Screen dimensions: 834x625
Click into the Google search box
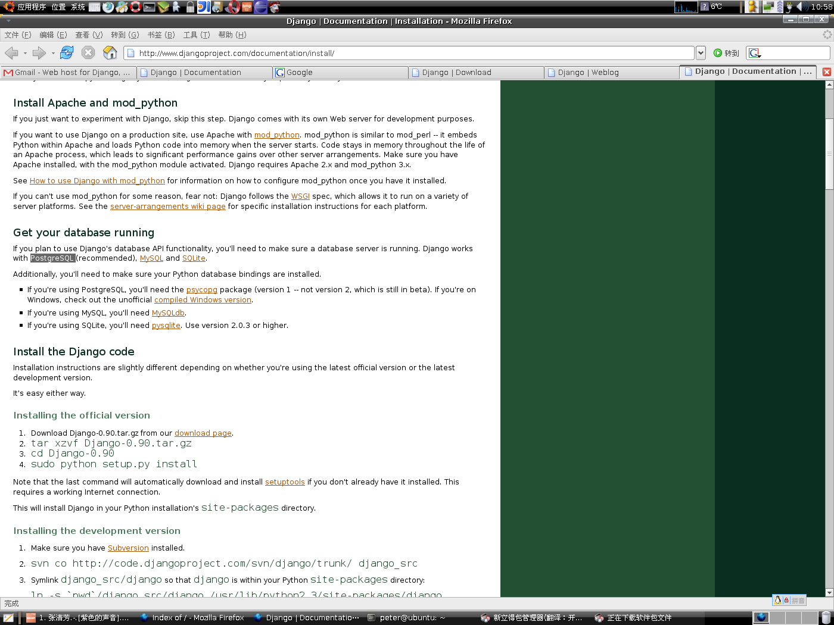[x=796, y=53]
